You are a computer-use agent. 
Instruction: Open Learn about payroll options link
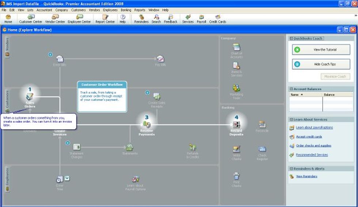coord(314,127)
